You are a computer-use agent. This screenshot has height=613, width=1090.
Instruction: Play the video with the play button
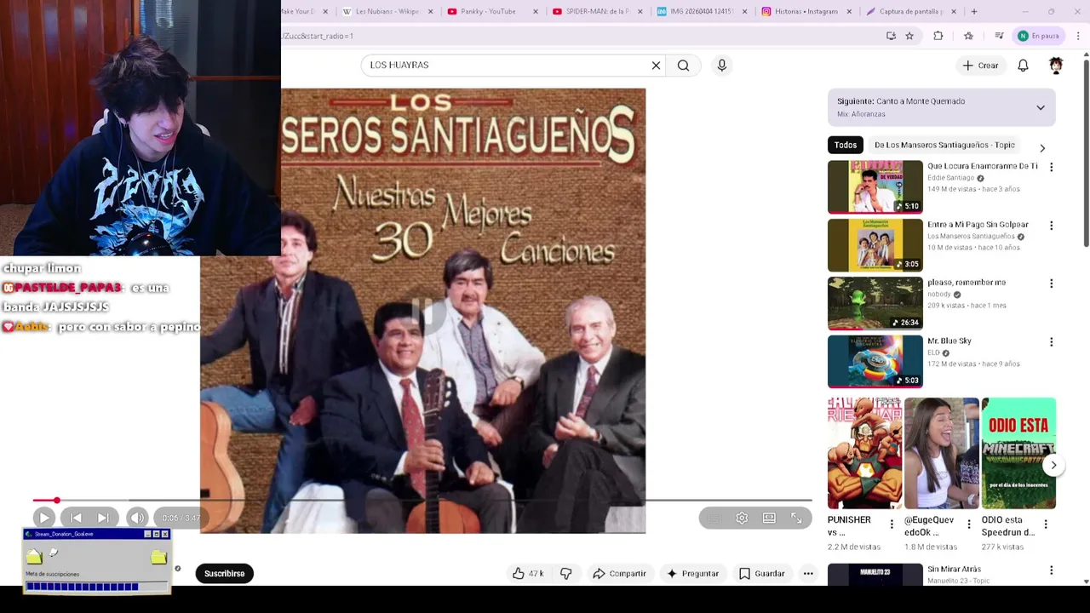click(x=44, y=518)
